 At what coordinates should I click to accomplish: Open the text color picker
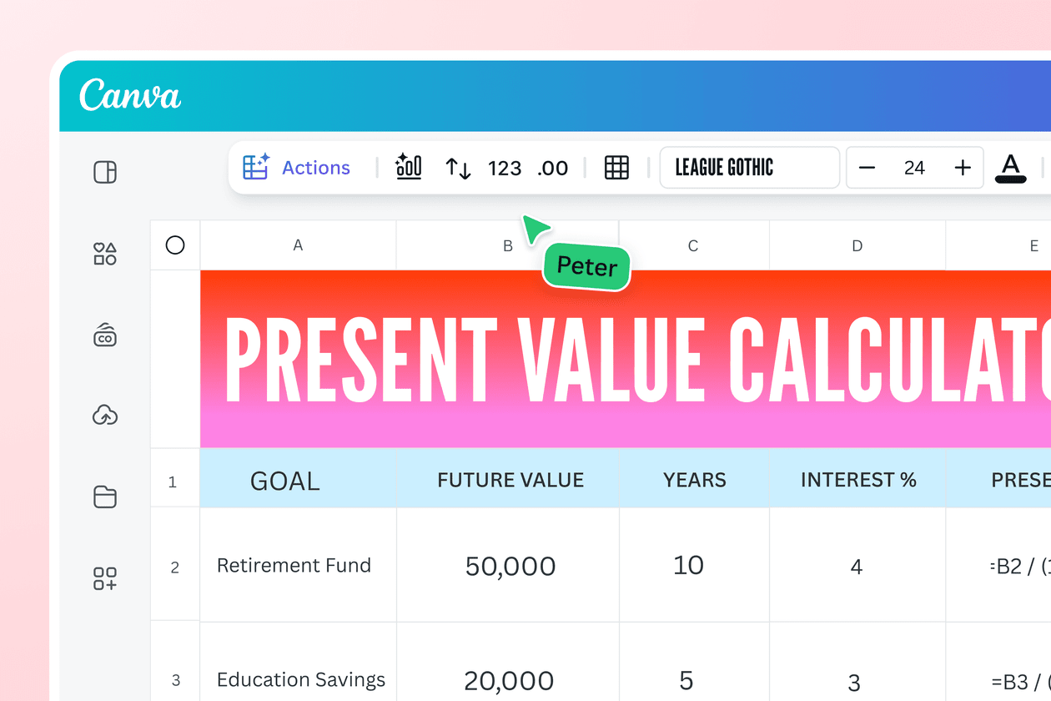(1011, 168)
